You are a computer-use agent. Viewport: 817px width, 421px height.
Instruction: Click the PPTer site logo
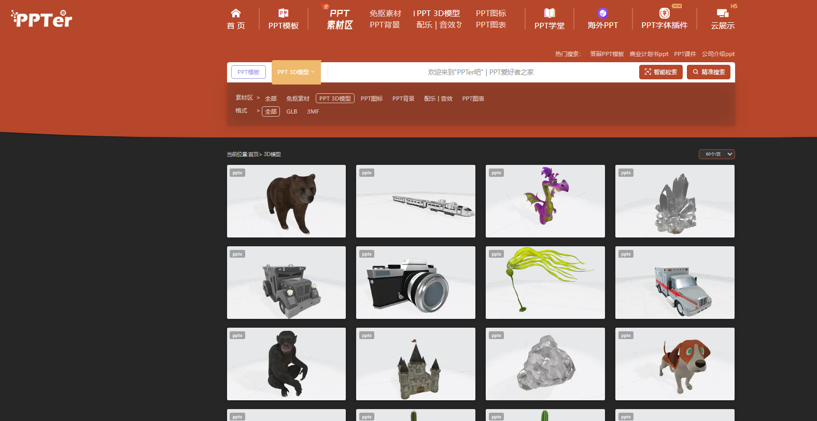point(41,19)
